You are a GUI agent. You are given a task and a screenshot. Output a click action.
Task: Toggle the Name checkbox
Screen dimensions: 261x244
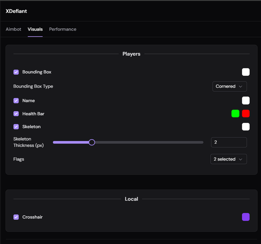tap(16, 101)
